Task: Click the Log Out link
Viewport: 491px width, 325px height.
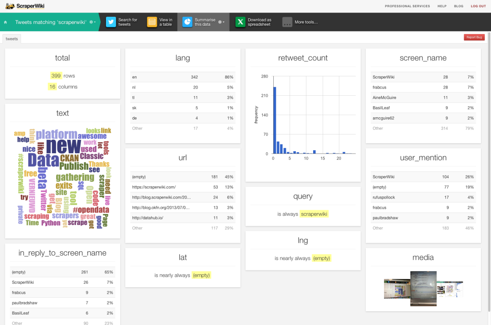Action: point(478,6)
